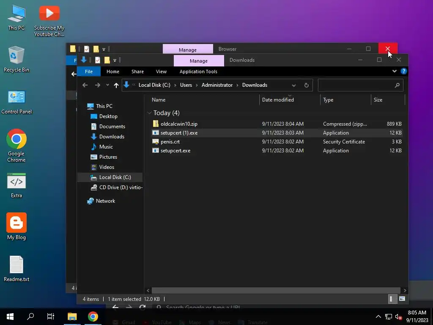Sort by Type column header
Screen dimensions: 433x325
[x=345, y=100]
